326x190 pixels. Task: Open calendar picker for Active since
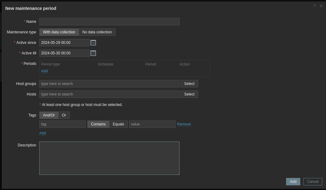93,43
